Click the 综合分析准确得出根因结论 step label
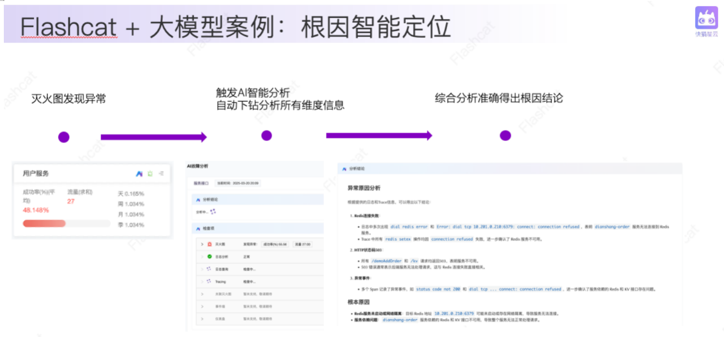This screenshot has height=337, width=724. click(x=499, y=98)
